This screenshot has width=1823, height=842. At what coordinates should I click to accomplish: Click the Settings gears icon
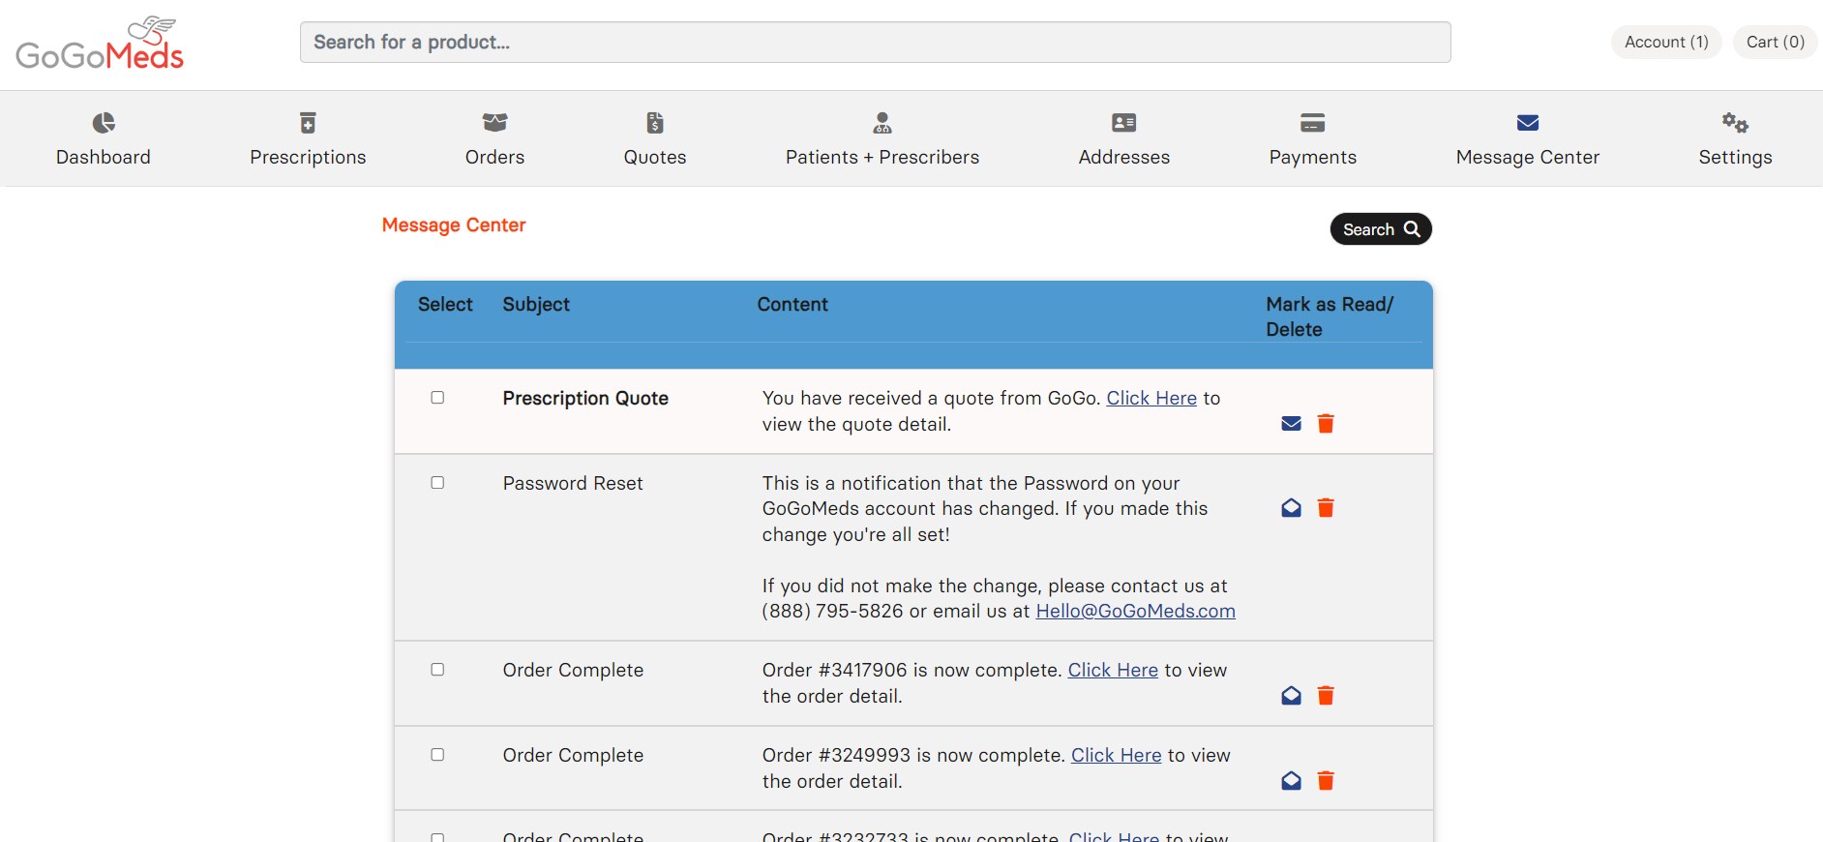[1735, 123]
